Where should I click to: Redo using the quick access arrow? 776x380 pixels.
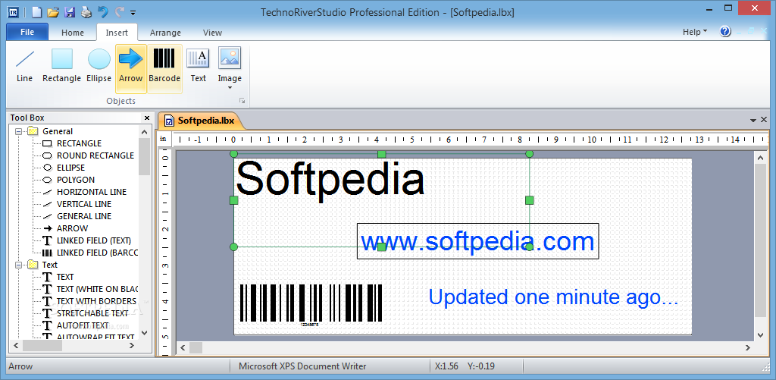click(x=119, y=12)
